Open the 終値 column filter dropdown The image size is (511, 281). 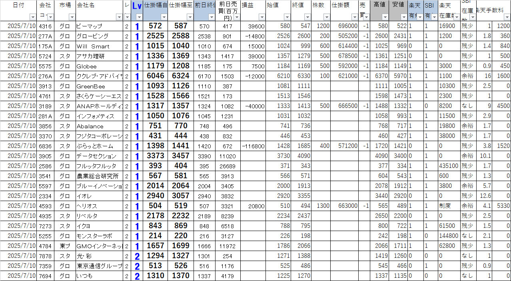pos(307,17)
